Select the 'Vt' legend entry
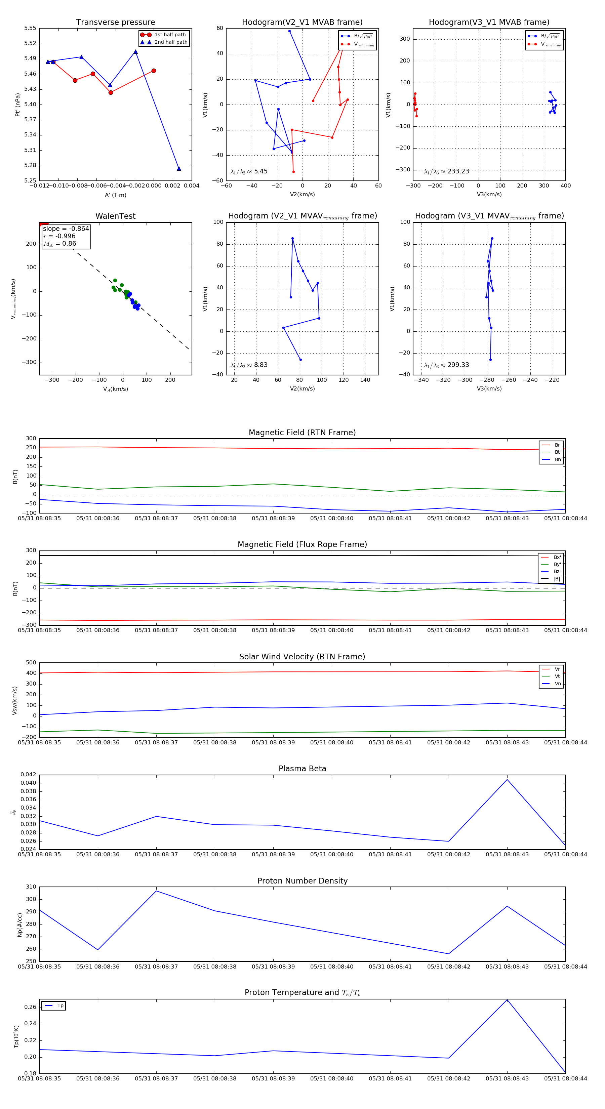 551,676
